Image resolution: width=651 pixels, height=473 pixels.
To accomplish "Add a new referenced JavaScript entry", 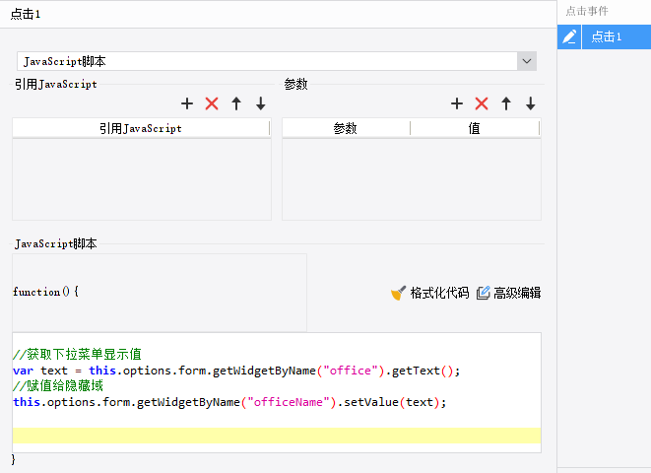I will pos(187,103).
